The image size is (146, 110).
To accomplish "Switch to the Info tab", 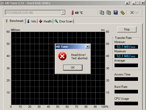I will (x=32, y=21).
